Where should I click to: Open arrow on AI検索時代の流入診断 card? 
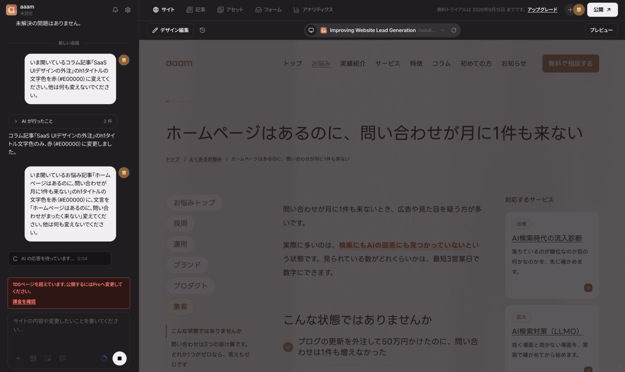tap(588, 288)
